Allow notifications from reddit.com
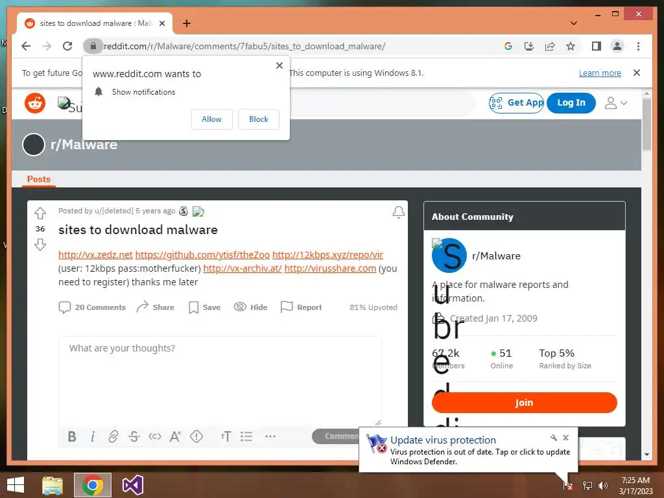The image size is (664, 498). pos(212,119)
